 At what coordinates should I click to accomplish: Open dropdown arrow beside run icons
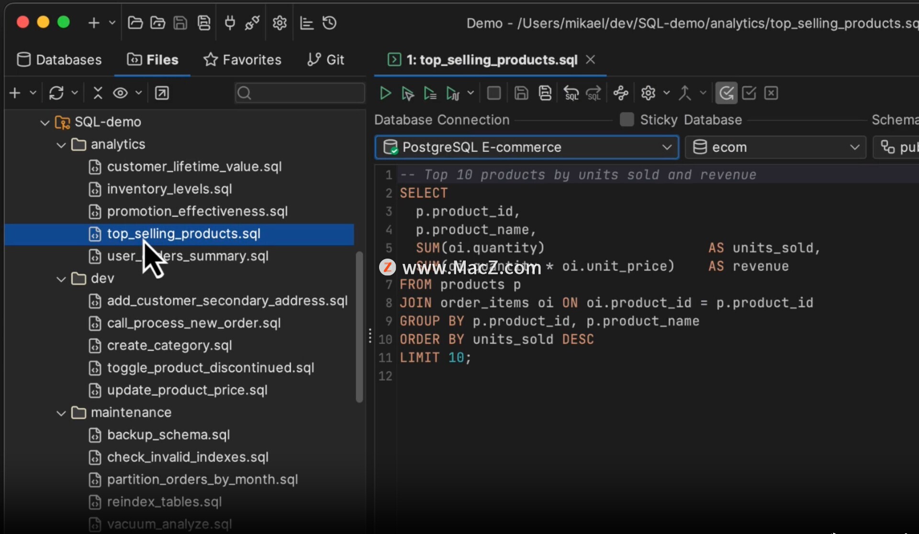(471, 93)
